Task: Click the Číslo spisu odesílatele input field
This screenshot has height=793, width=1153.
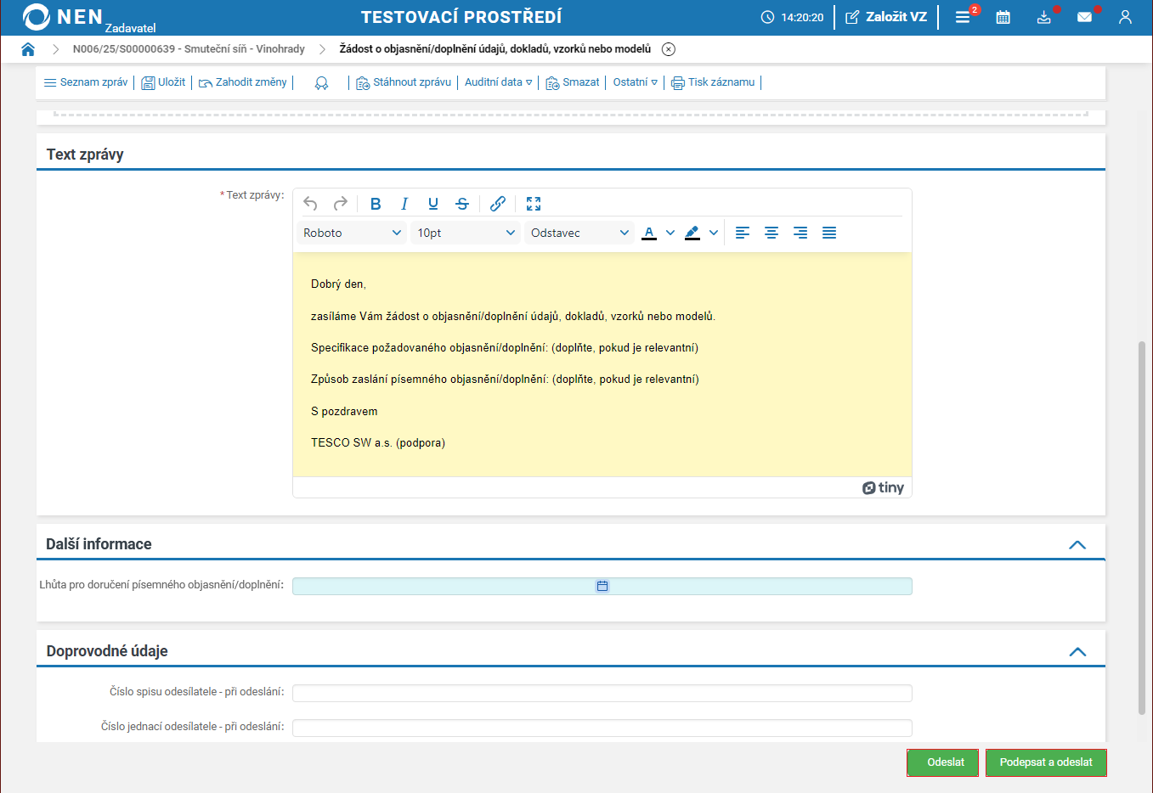Action: tap(602, 693)
